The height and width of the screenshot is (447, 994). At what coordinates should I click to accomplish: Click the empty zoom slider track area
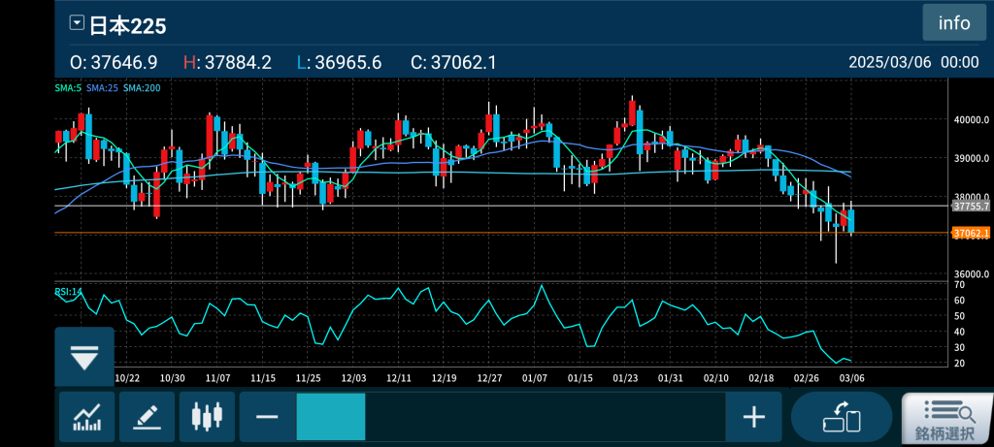pyautogui.click(x=544, y=418)
